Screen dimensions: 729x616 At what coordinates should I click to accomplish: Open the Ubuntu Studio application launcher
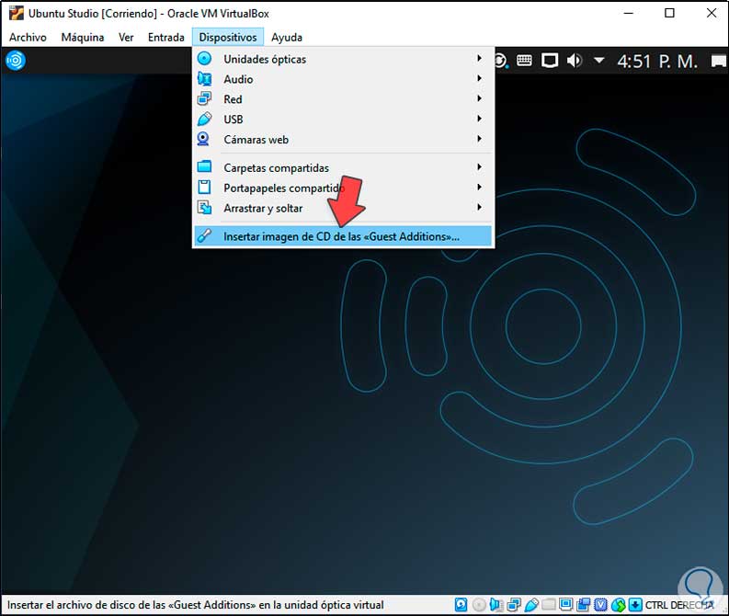pyautogui.click(x=16, y=61)
